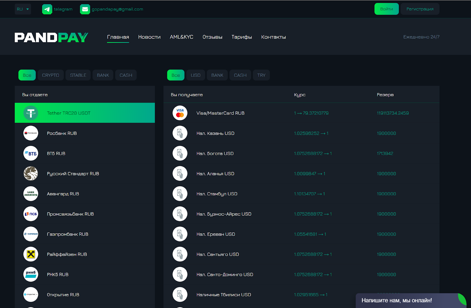Click reserve value 1713942
Image resolution: width=471 pixels, height=308 pixels.
pos(385,154)
